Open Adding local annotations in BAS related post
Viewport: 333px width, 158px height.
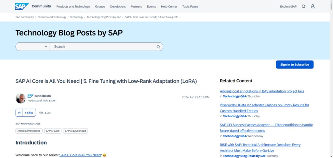point(262,91)
